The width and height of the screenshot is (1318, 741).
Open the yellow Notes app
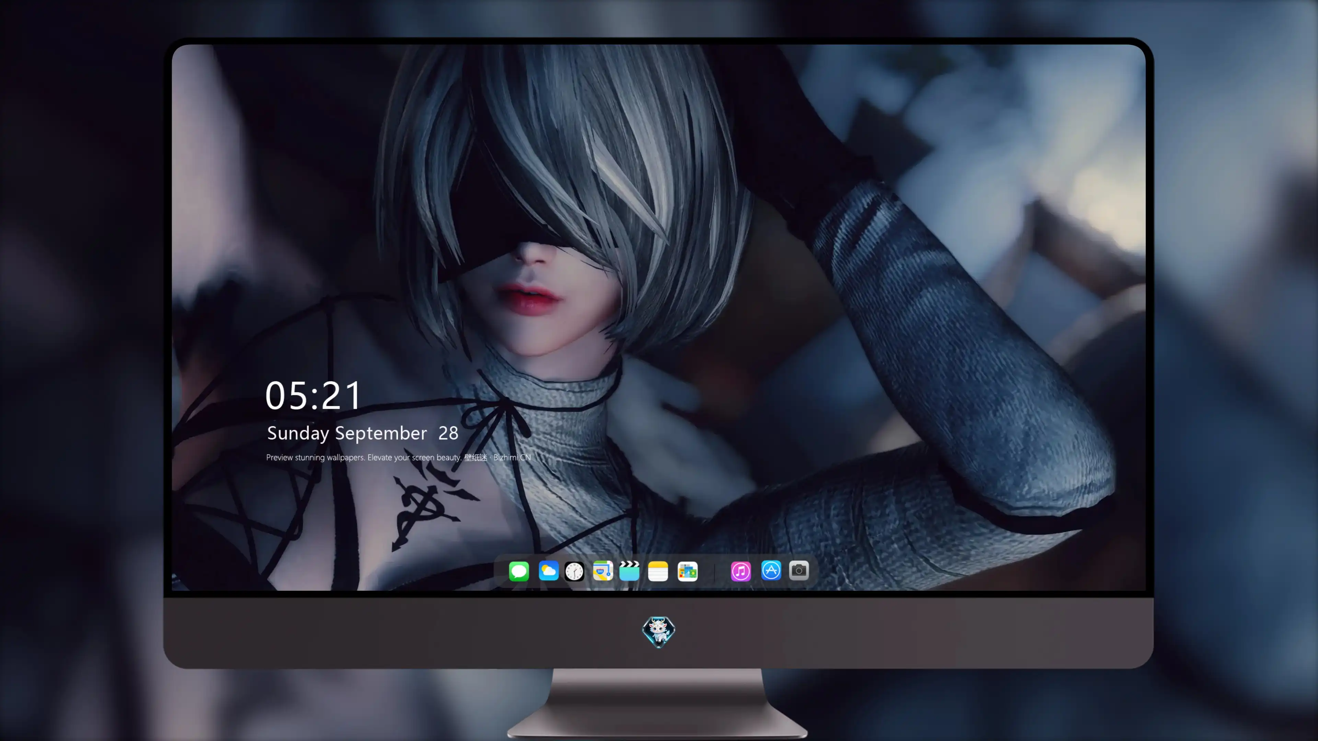[658, 571]
